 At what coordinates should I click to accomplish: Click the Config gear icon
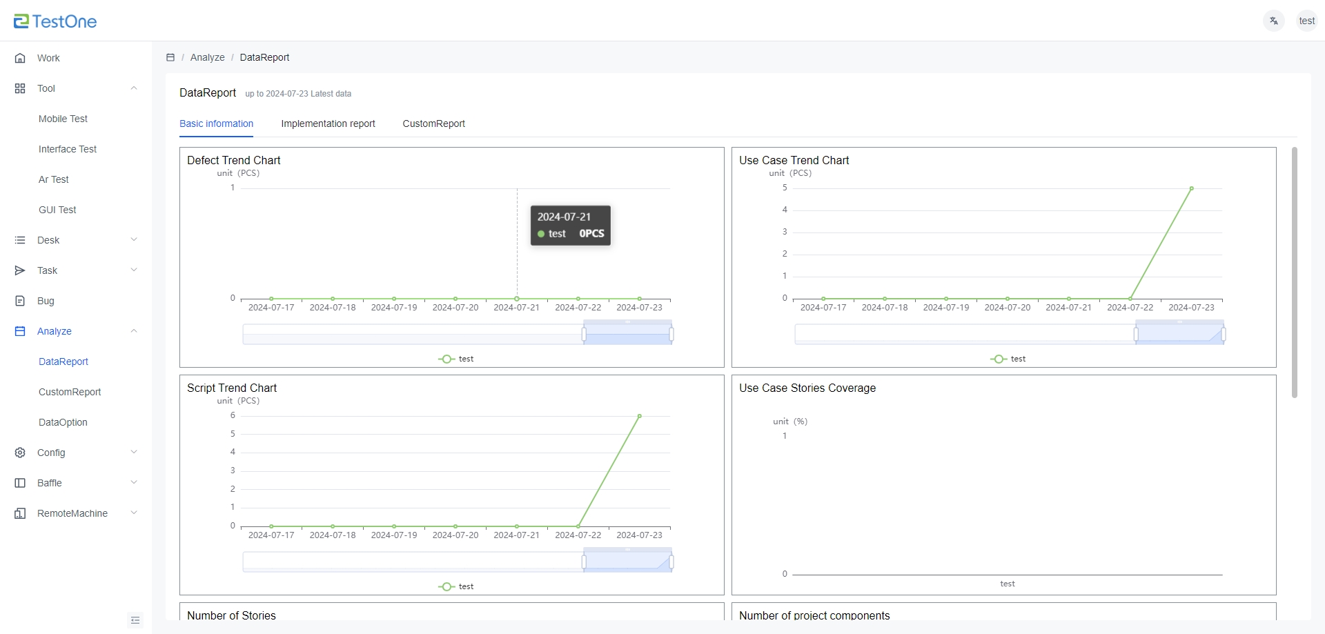click(20, 453)
